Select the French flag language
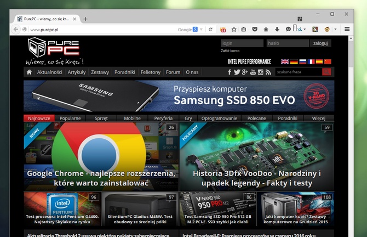The image size is (367, 237). [311, 61]
